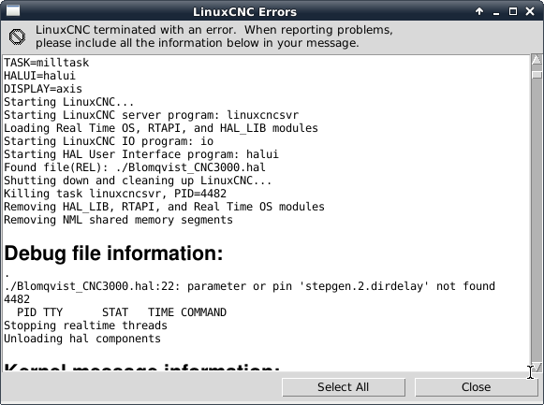Click the "Unloading hal components" line
The height and width of the screenshot is (405, 544).
coord(82,339)
